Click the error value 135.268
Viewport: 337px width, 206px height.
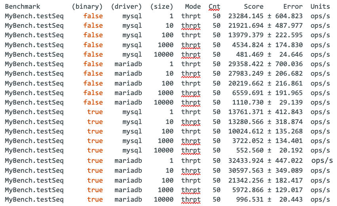pos(289,131)
